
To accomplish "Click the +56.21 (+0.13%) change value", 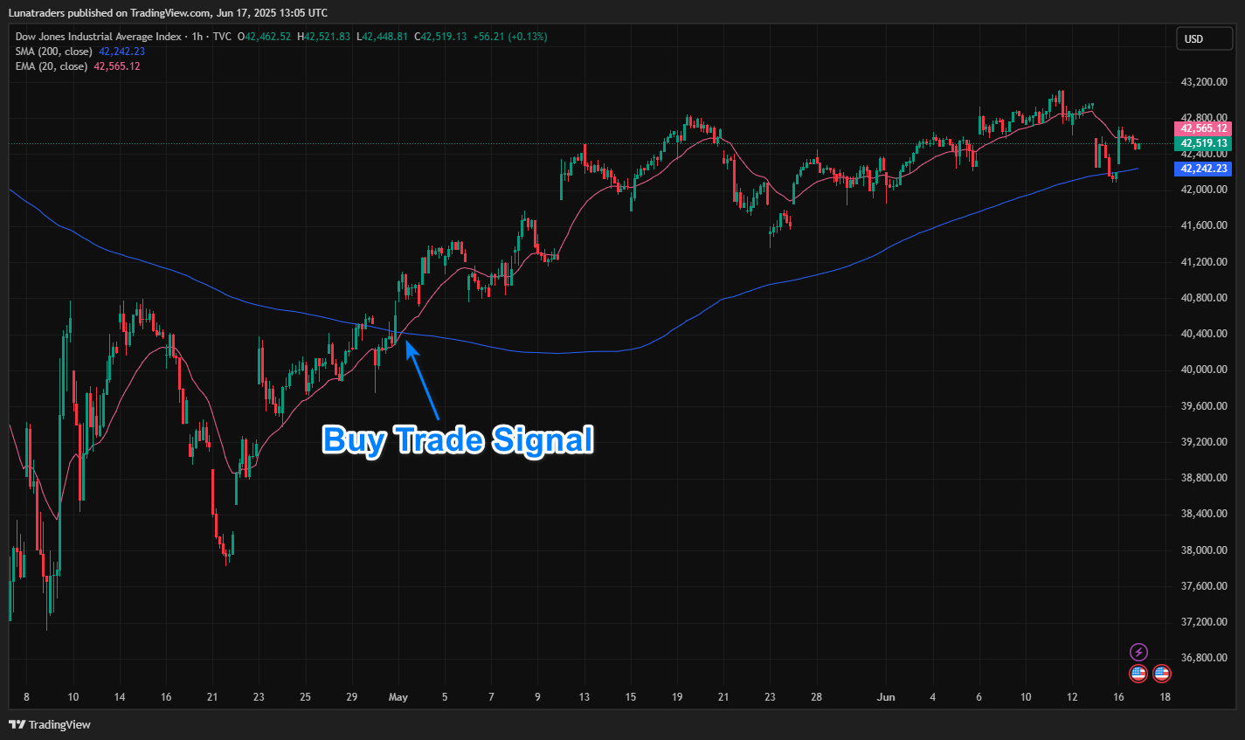I will point(510,37).
